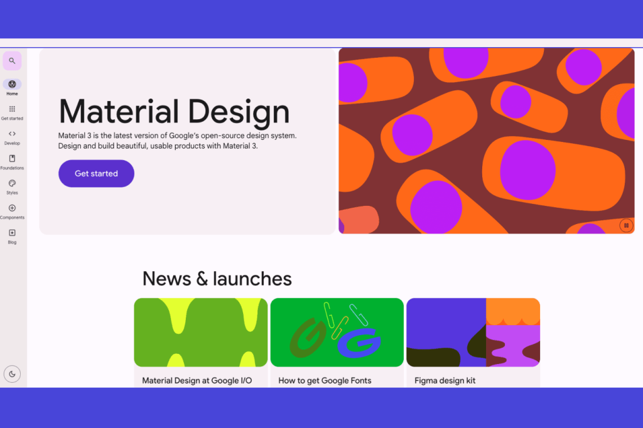Viewport: 643px width, 428px height.
Task: Click the "Material Design" hero heading
Action: point(175,112)
